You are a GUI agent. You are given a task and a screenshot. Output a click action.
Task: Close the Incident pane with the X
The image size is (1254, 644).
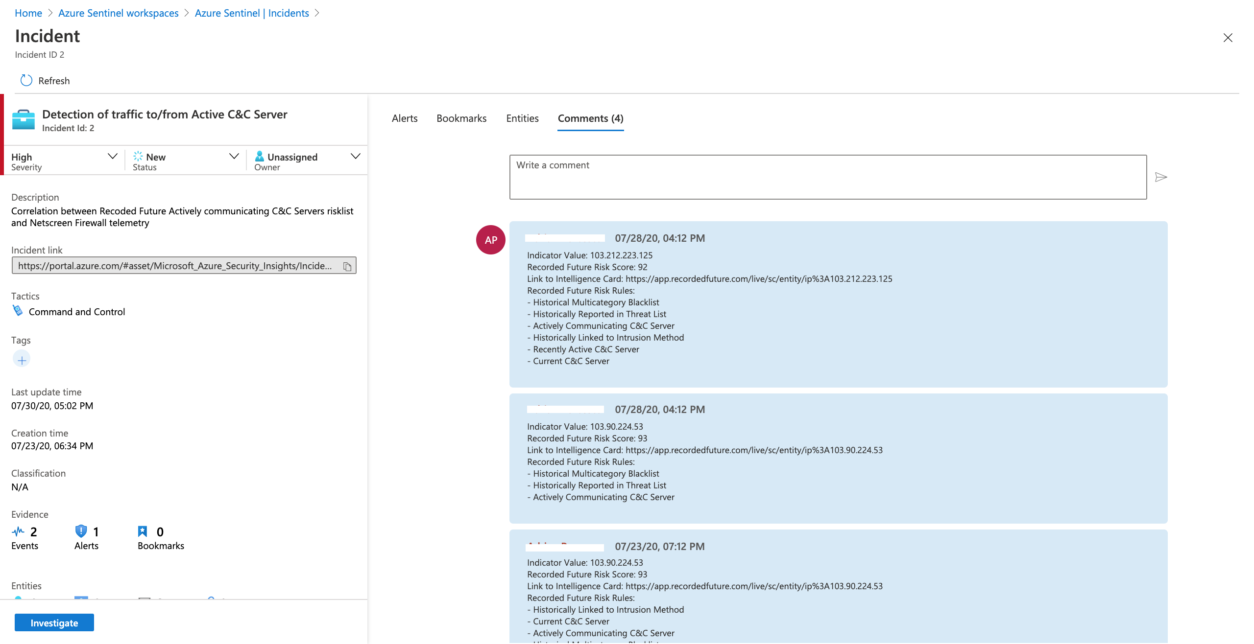click(1228, 38)
